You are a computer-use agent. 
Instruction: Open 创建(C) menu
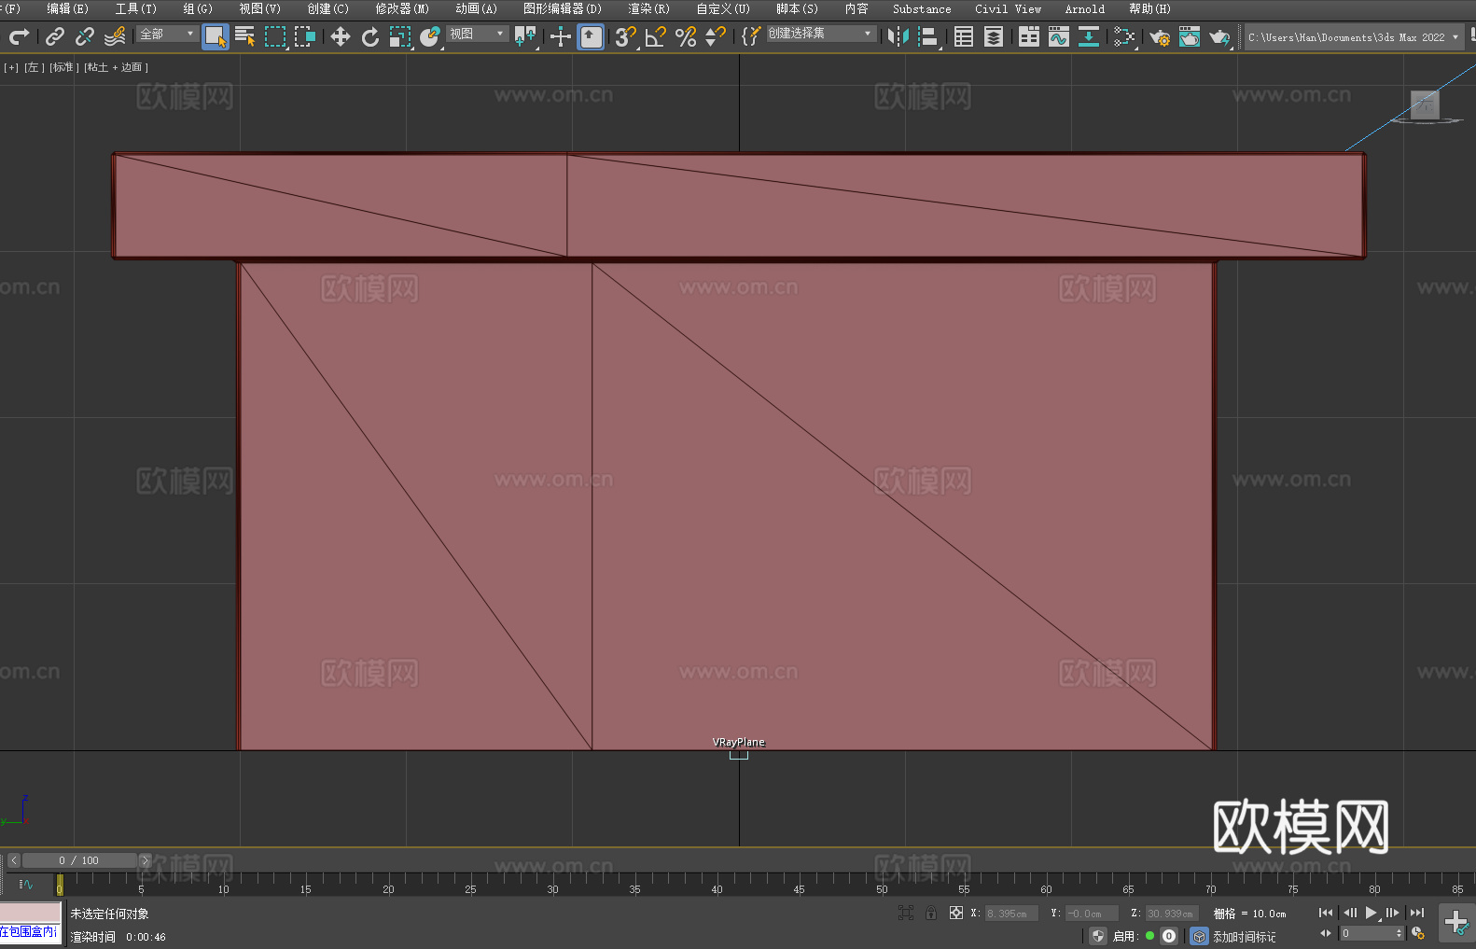[x=327, y=8]
